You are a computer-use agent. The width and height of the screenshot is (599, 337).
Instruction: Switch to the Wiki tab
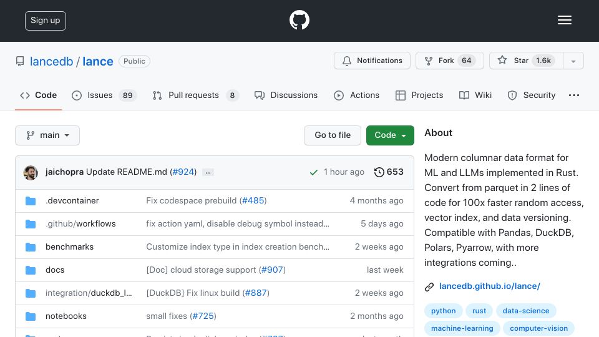click(475, 95)
